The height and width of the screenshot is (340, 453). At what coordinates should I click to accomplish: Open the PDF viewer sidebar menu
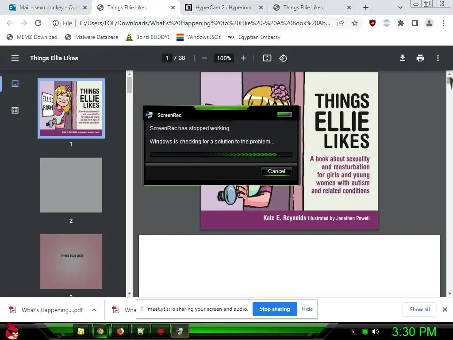click(x=15, y=58)
